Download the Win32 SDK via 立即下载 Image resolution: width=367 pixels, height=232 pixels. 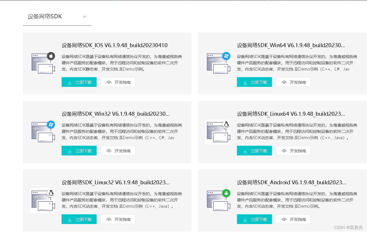click(x=79, y=151)
